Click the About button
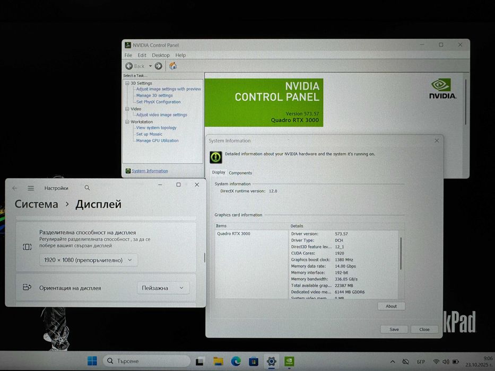 [391, 306]
